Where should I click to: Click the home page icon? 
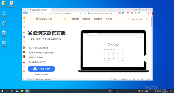point(38,13)
